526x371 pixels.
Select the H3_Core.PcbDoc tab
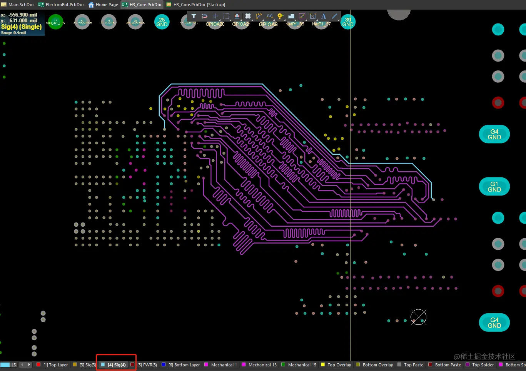[142, 5]
